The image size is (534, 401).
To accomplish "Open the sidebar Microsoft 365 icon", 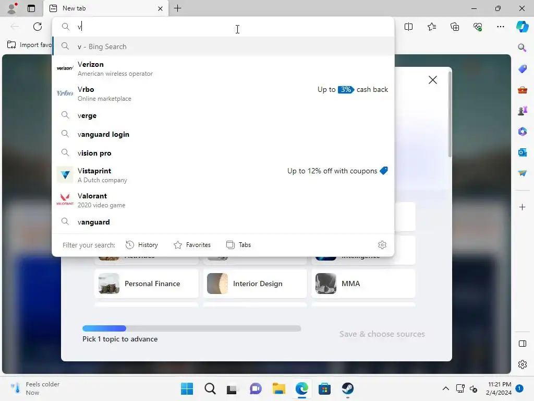I will pos(522,131).
